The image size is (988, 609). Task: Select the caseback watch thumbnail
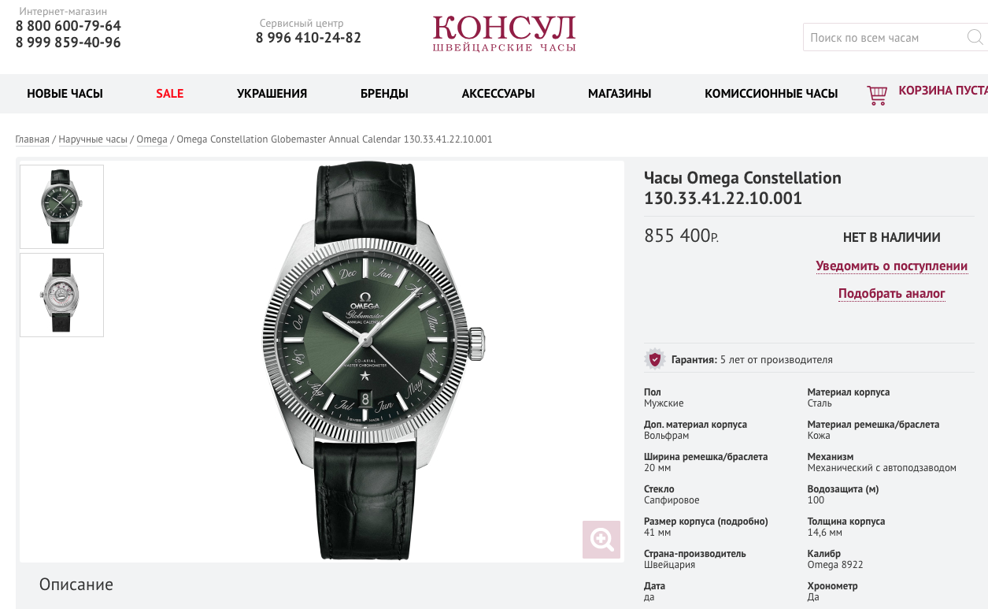[x=61, y=295]
